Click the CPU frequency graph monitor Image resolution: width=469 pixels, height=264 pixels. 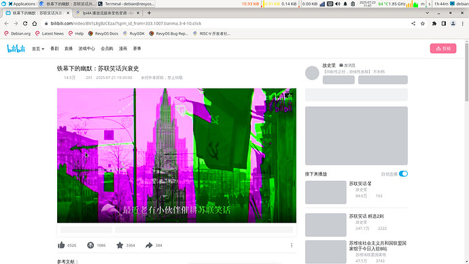pos(412,4)
